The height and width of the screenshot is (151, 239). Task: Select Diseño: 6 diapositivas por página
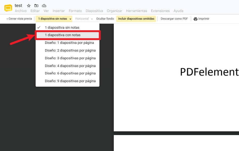[68, 73]
